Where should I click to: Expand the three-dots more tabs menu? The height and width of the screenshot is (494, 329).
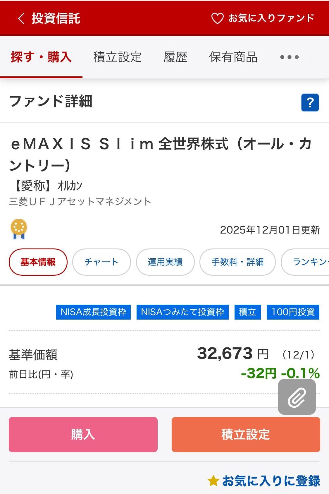pos(289,57)
